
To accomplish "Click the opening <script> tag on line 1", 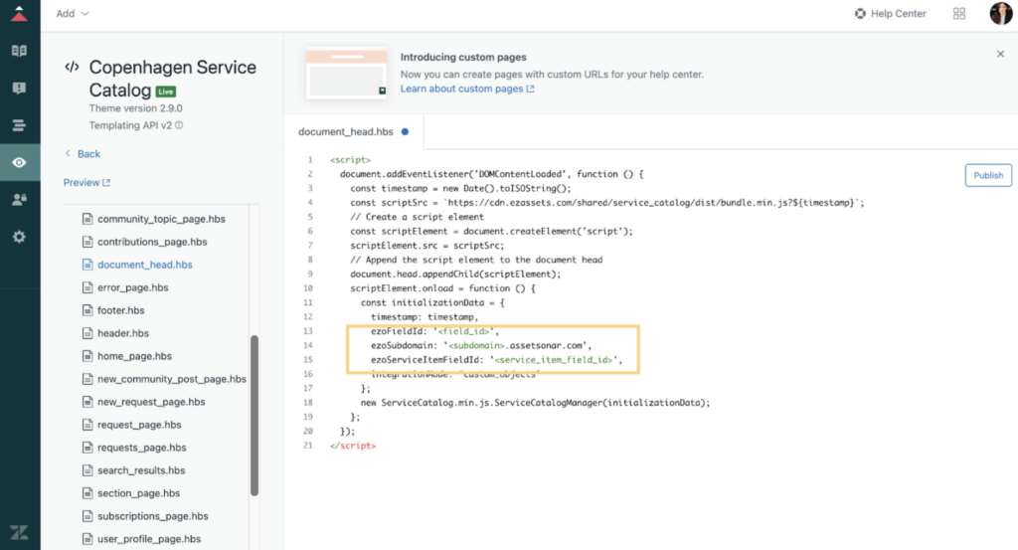I will 350,160.
